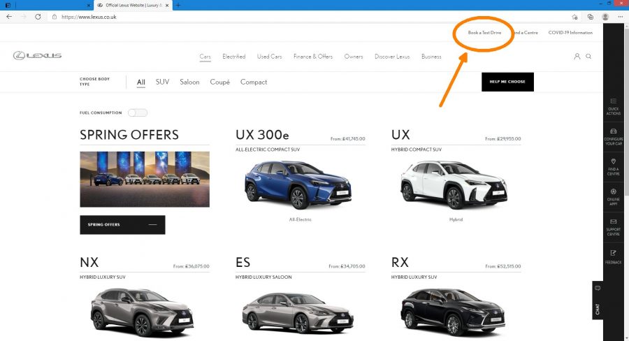Open the Support Centre envelope icon

[x=613, y=227]
